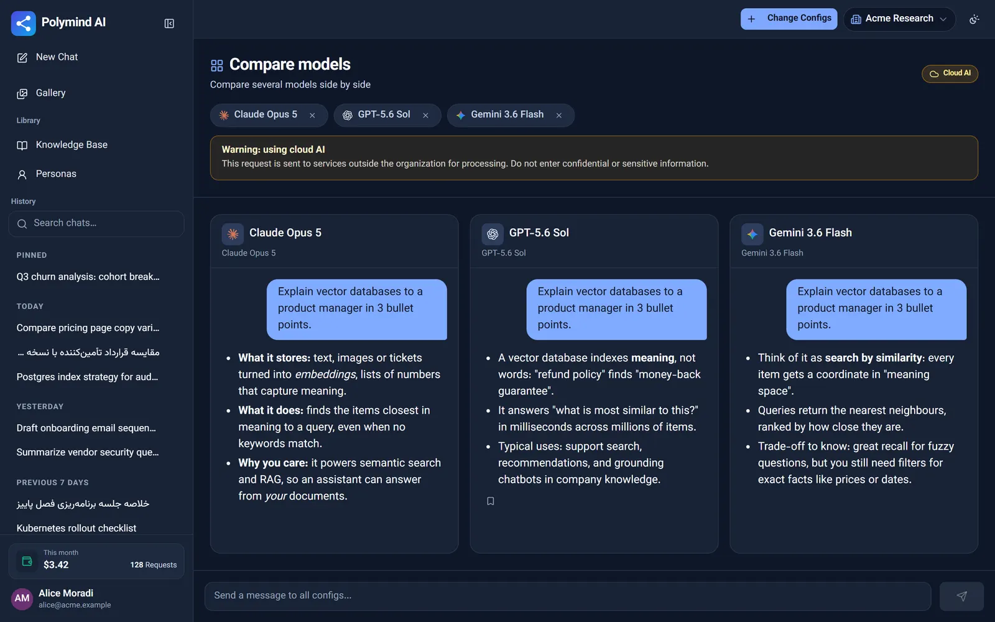Bookmark the GPT-5.6 Sol response
Screen dimensions: 995x622
click(491, 501)
